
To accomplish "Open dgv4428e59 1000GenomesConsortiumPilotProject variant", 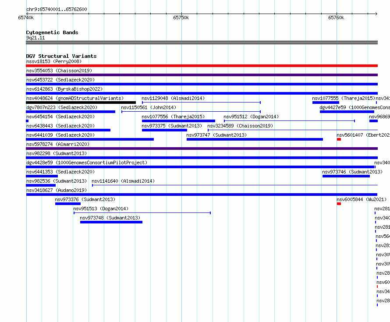I will [87, 163].
